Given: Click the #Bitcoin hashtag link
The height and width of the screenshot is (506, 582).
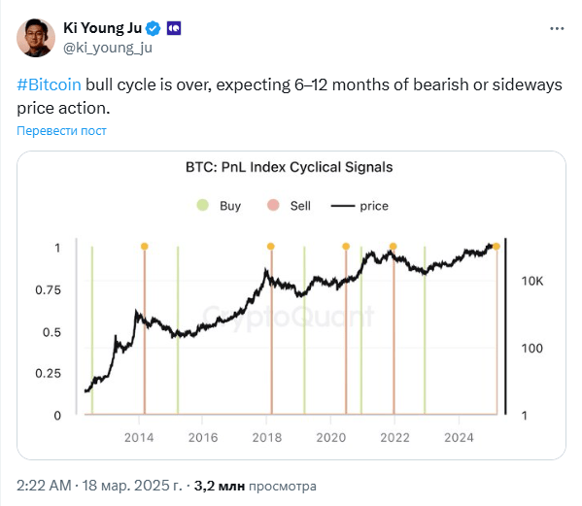Looking at the screenshot, I should click(49, 84).
